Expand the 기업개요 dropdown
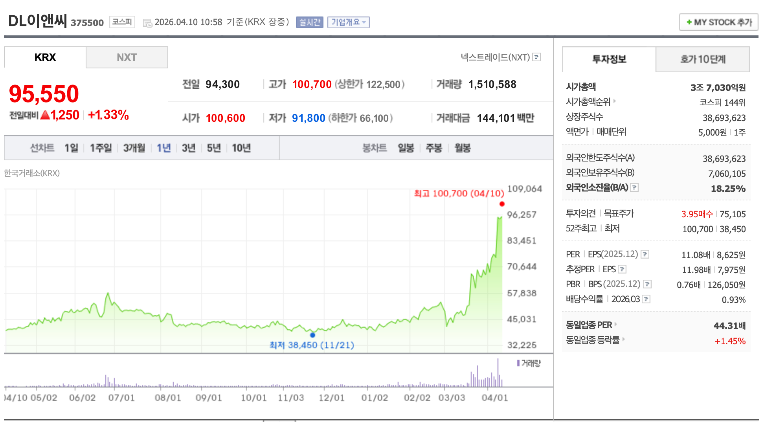Image resolution: width=764 pixels, height=422 pixels. (348, 22)
